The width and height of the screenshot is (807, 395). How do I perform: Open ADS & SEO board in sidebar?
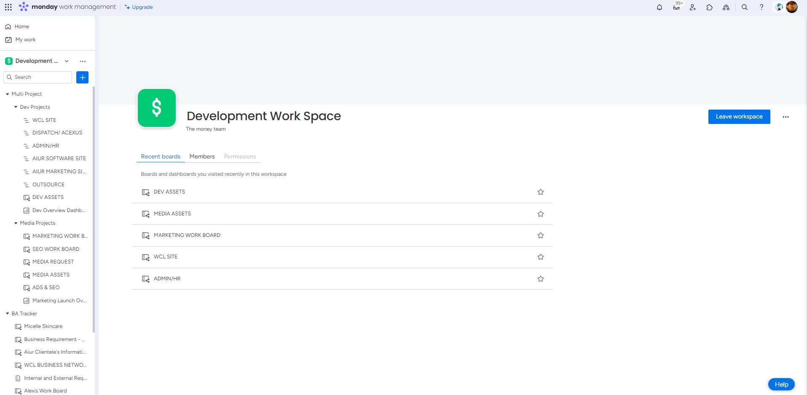pyautogui.click(x=46, y=288)
